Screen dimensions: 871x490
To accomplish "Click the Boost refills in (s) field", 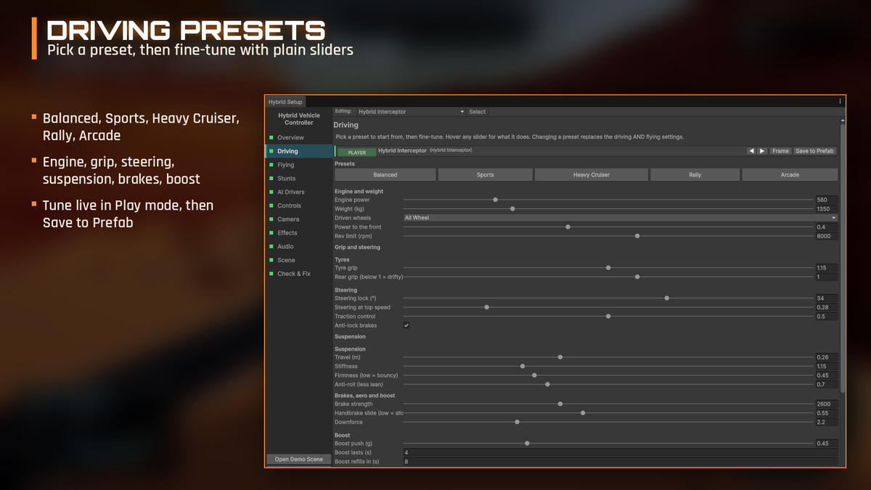I will click(x=621, y=462).
